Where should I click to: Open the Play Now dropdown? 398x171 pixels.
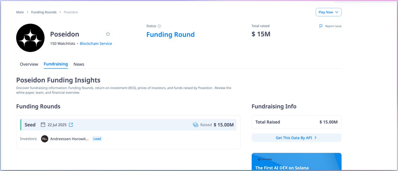[x=328, y=12]
